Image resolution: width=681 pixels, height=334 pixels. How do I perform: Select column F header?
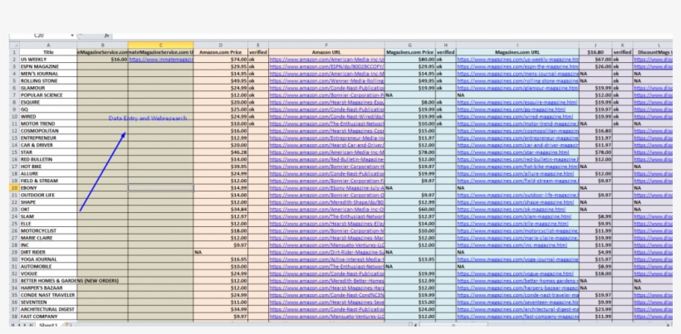click(x=326, y=45)
